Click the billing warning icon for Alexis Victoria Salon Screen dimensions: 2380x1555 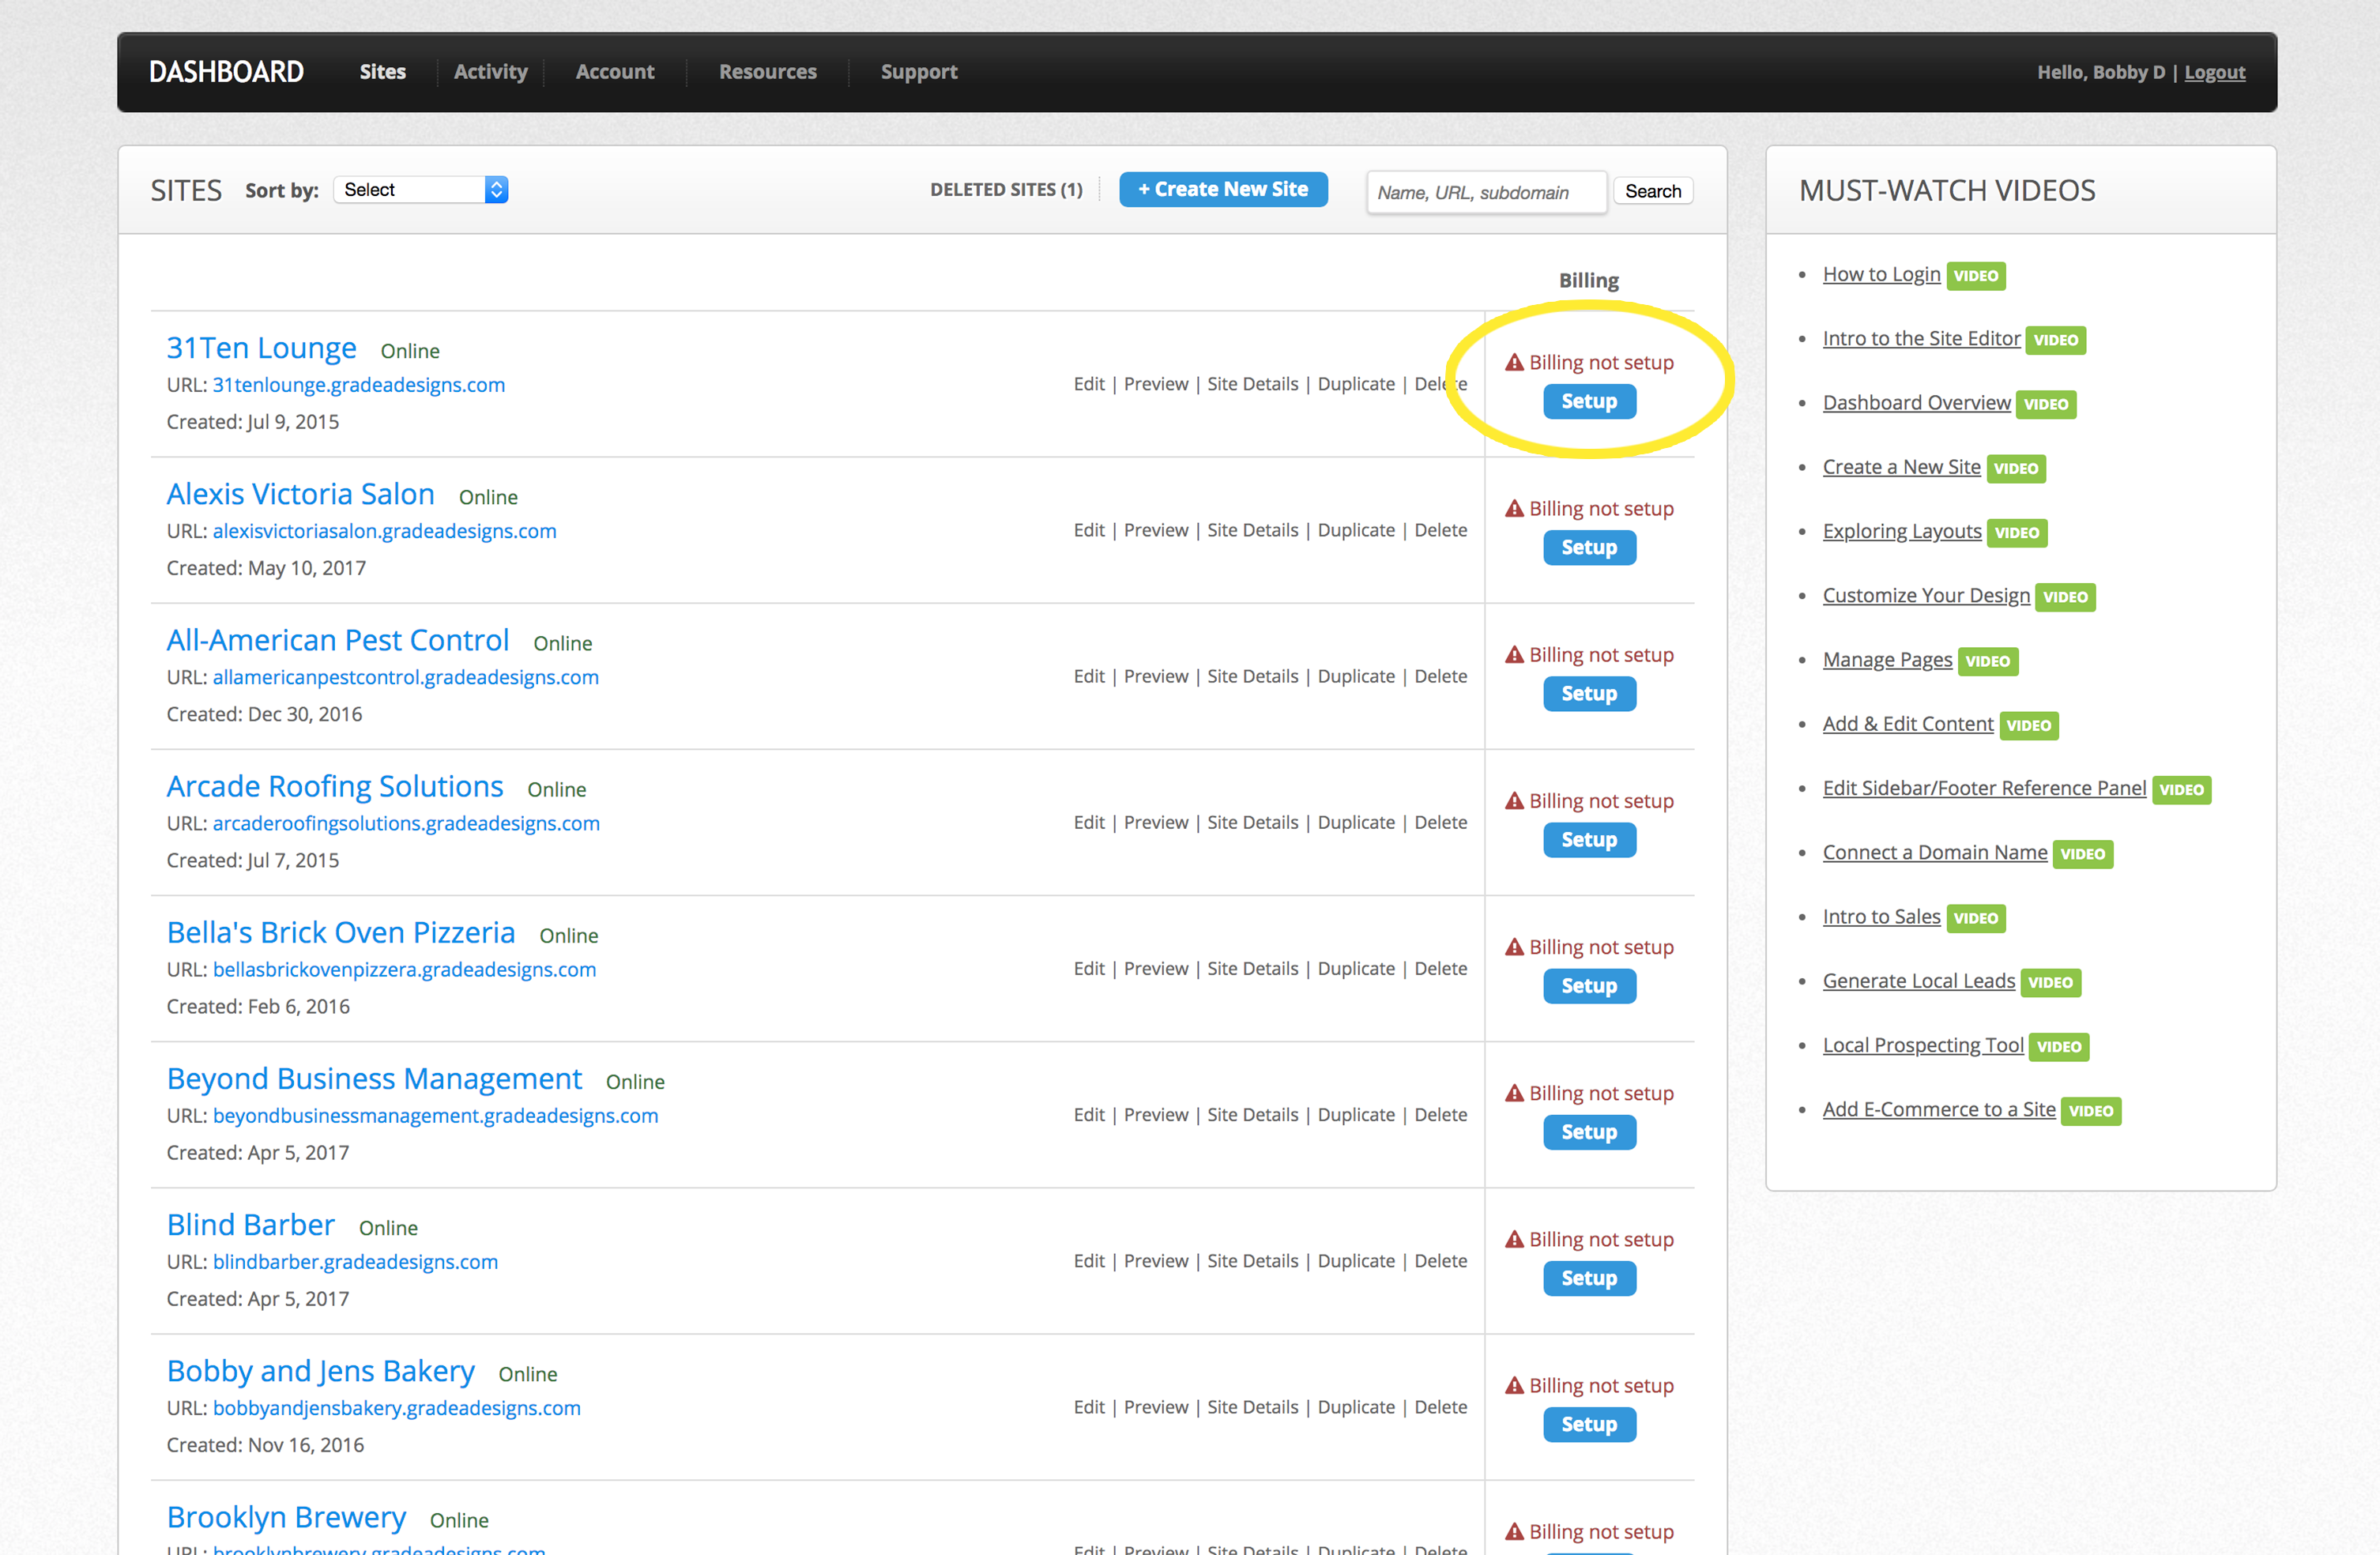(1515, 508)
